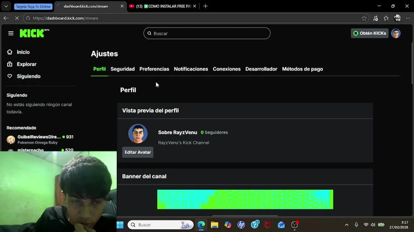Open the browser media control icon

375,18
